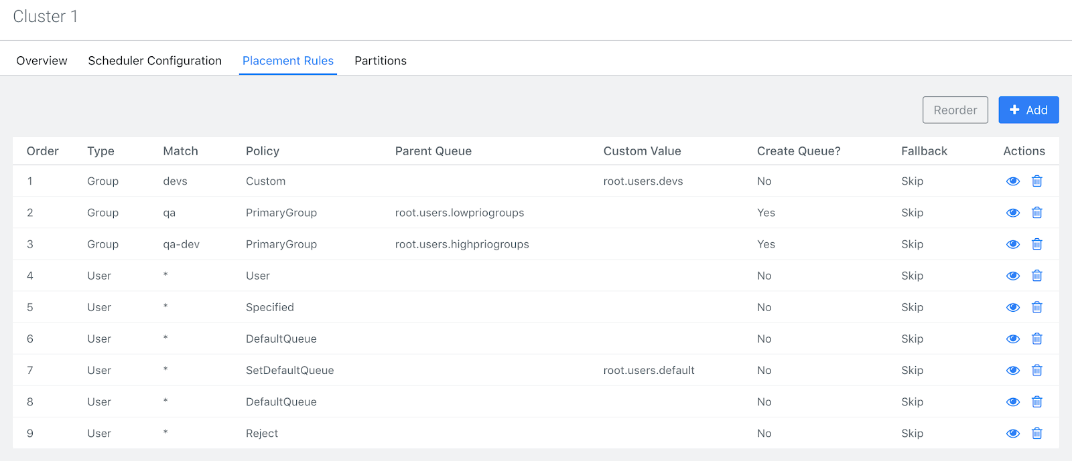Click trash icon for the qa rule
Image resolution: width=1072 pixels, height=461 pixels.
point(1036,213)
